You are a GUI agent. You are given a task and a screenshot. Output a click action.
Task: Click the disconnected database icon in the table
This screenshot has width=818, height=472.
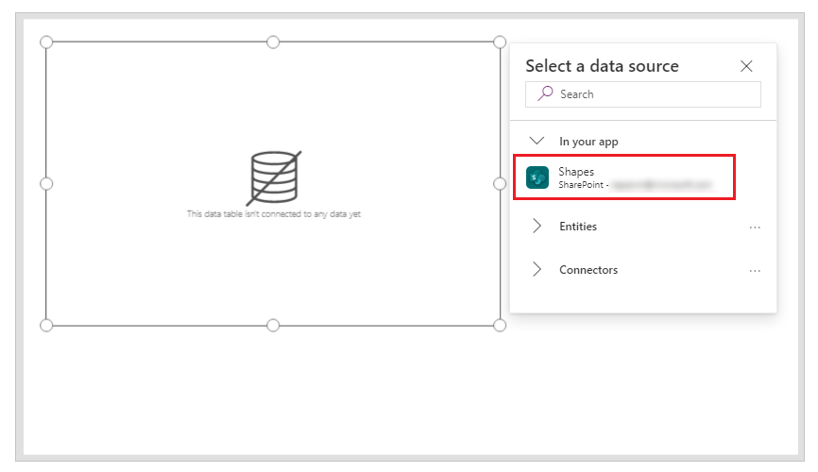click(x=273, y=177)
